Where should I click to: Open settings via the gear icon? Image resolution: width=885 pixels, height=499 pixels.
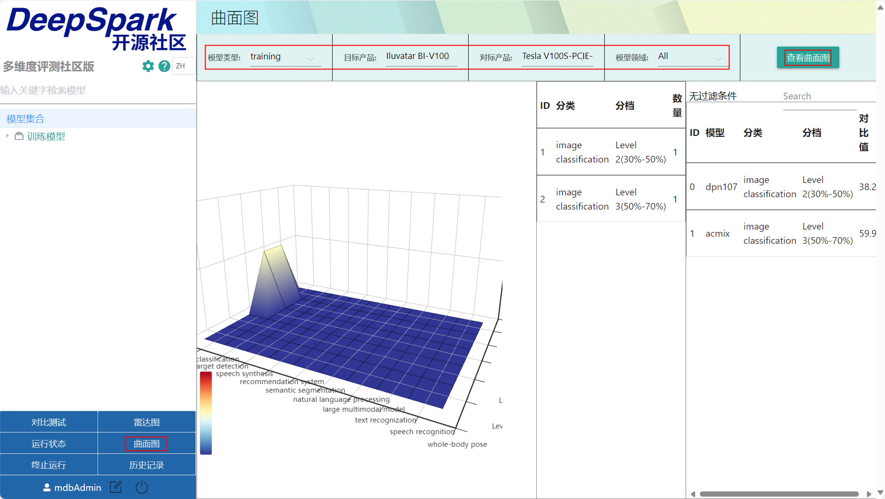148,66
